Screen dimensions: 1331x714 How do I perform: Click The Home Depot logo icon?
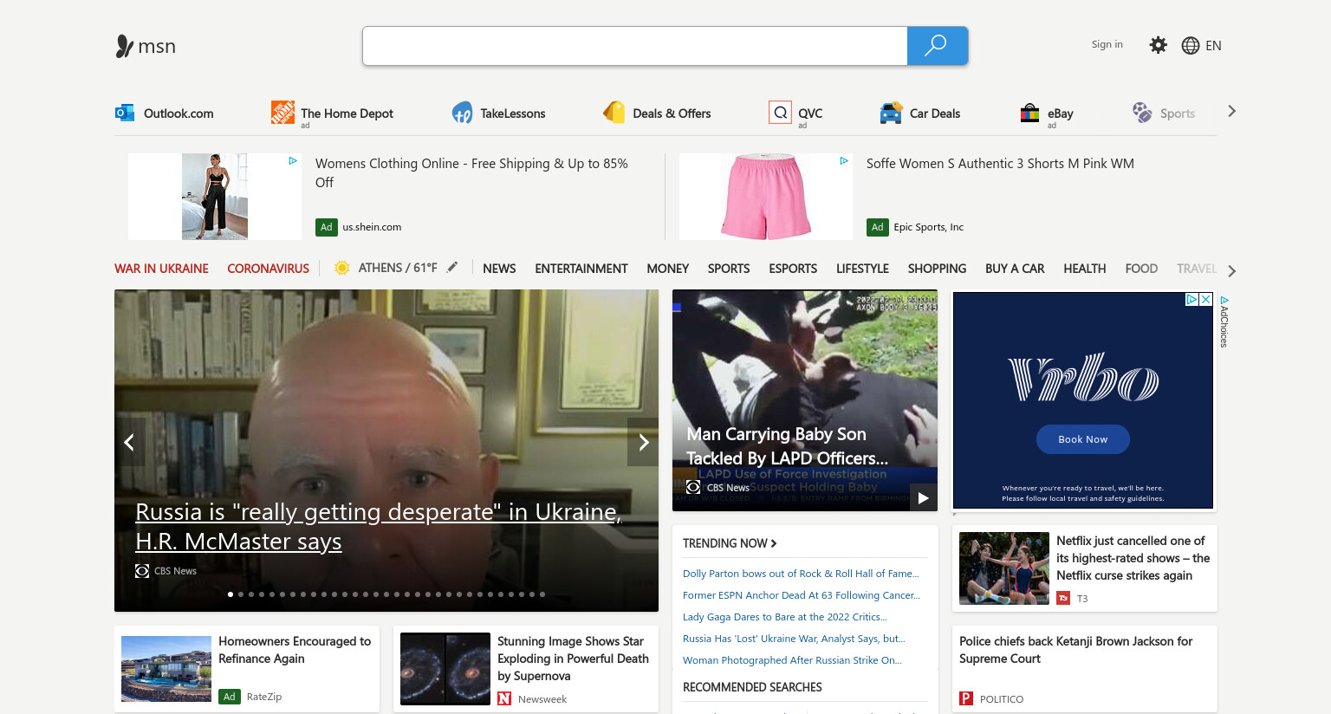pos(282,112)
